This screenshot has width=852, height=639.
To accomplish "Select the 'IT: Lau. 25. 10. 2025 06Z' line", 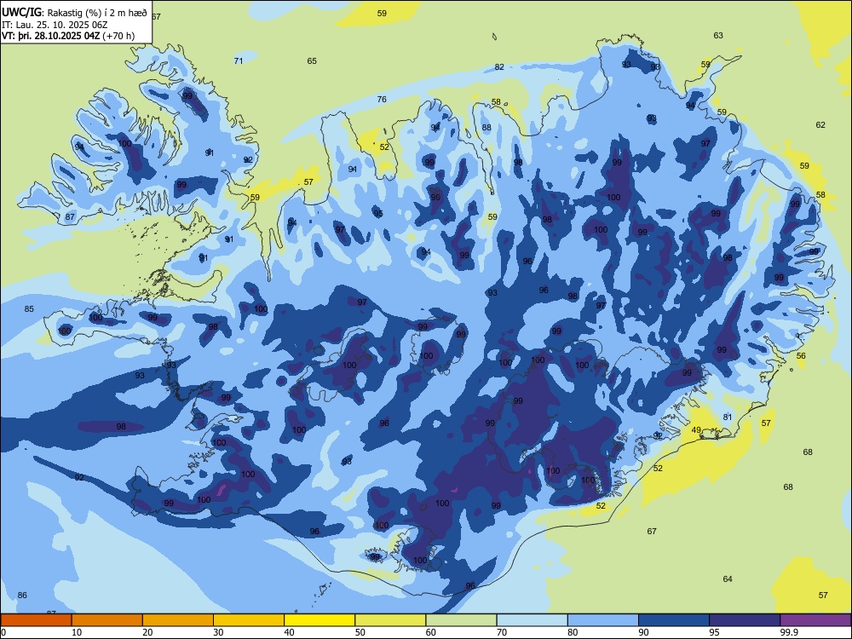I will click(x=55, y=25).
